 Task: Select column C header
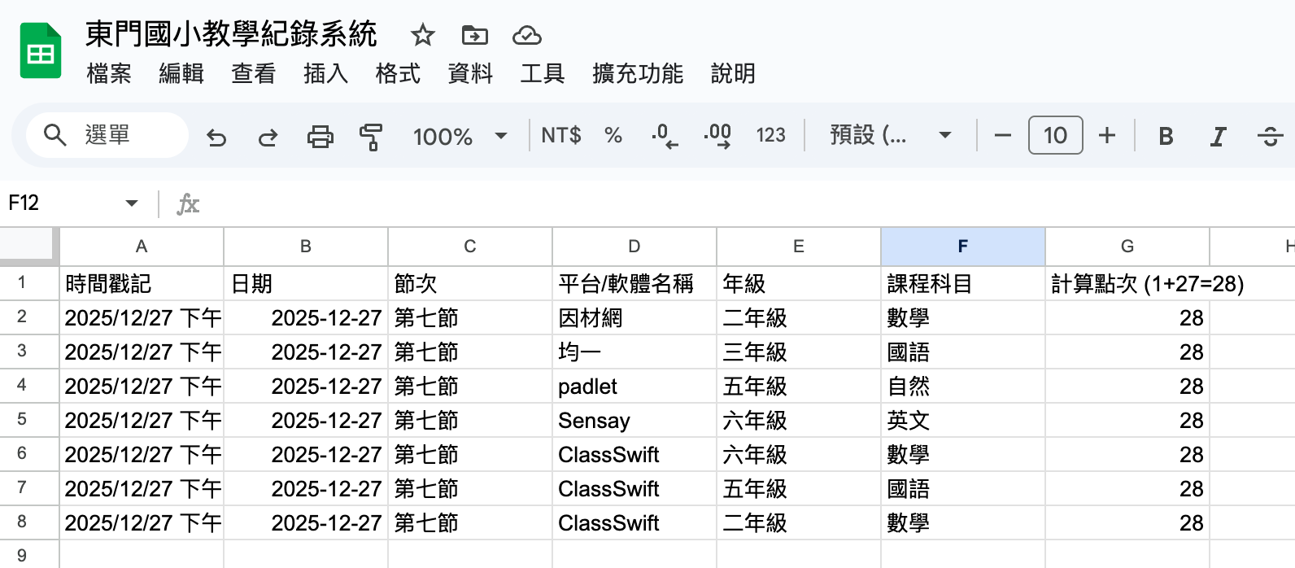(x=470, y=247)
